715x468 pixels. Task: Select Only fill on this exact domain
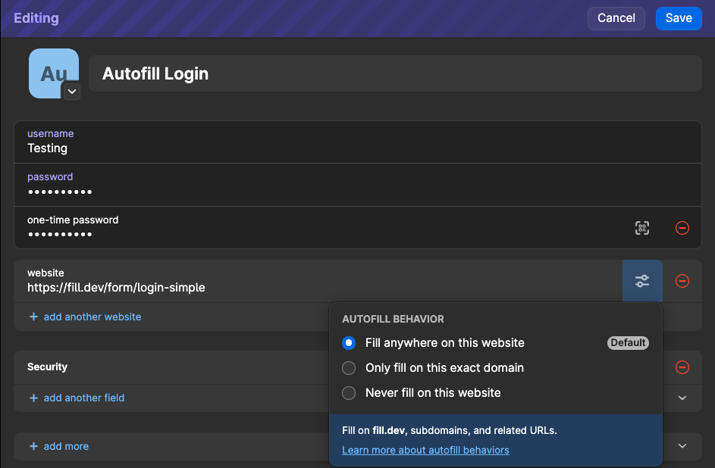(349, 368)
